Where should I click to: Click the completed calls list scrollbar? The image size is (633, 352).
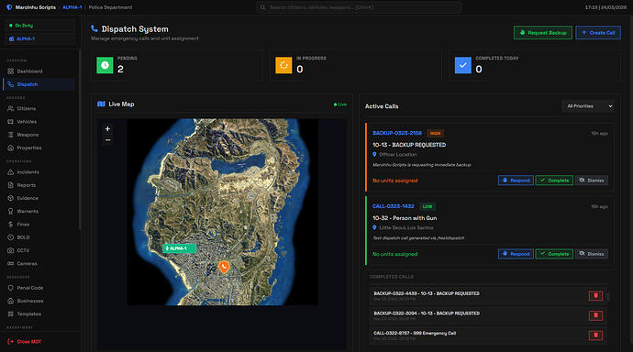tap(608, 297)
